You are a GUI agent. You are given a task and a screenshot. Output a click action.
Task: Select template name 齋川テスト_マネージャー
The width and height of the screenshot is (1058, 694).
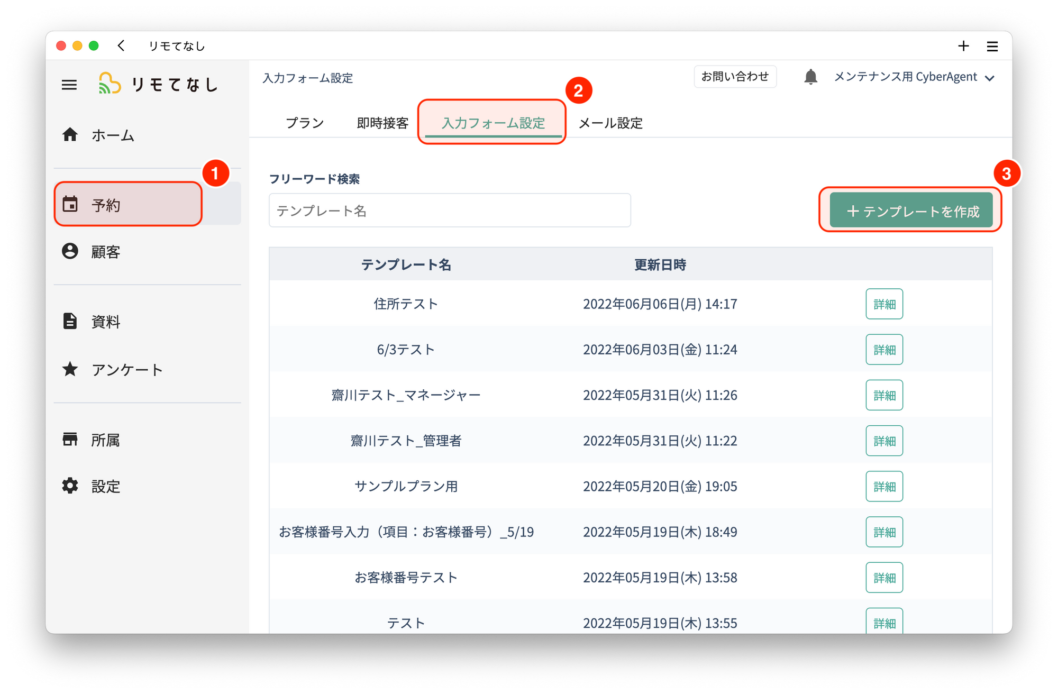coord(406,395)
